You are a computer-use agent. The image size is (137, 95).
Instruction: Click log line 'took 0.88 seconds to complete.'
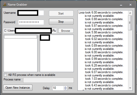pos(104,19)
